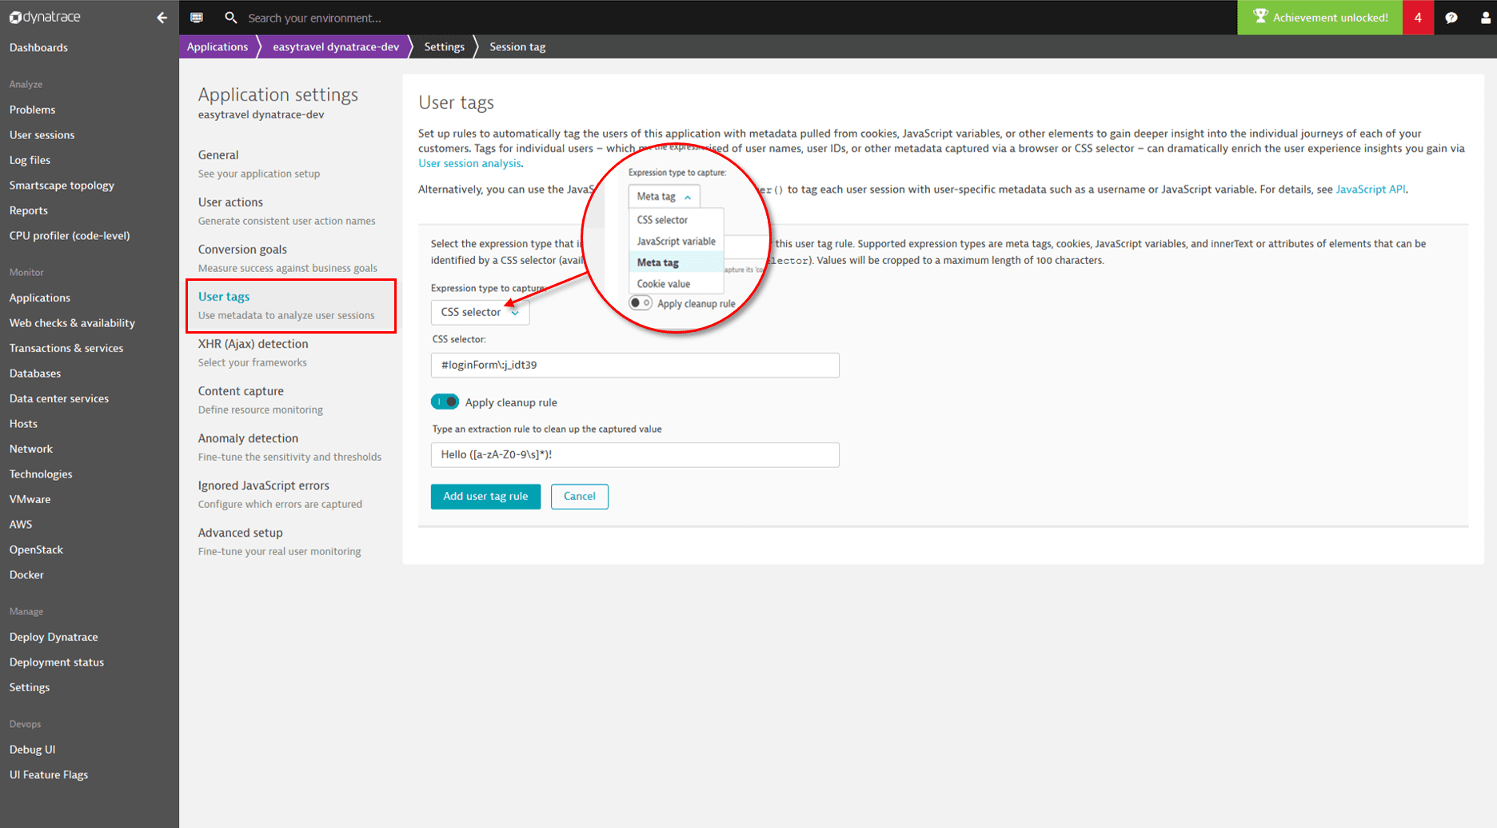Click the CSS selector input field
Screen dimensions: 1497x828
(635, 365)
